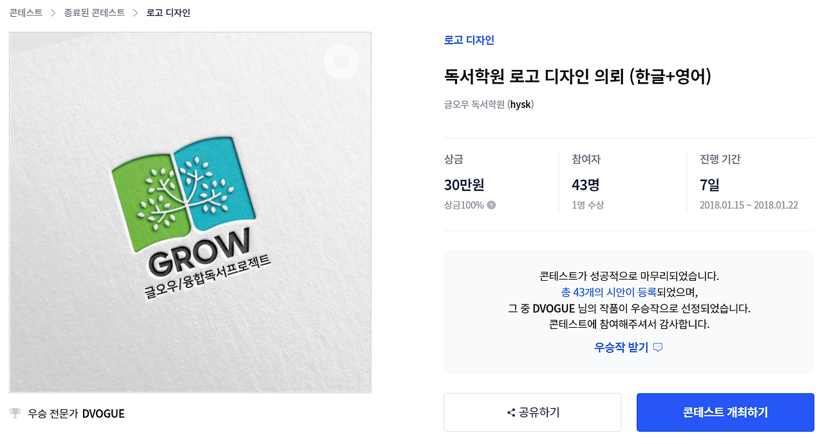Click the chat icon next to 우승작 받기
The width and height of the screenshot is (824, 444).
pos(657,348)
